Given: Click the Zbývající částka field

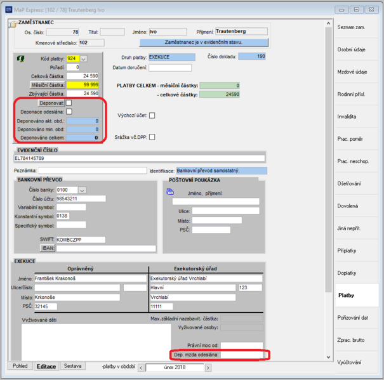Looking at the screenshot, I should [x=83, y=93].
